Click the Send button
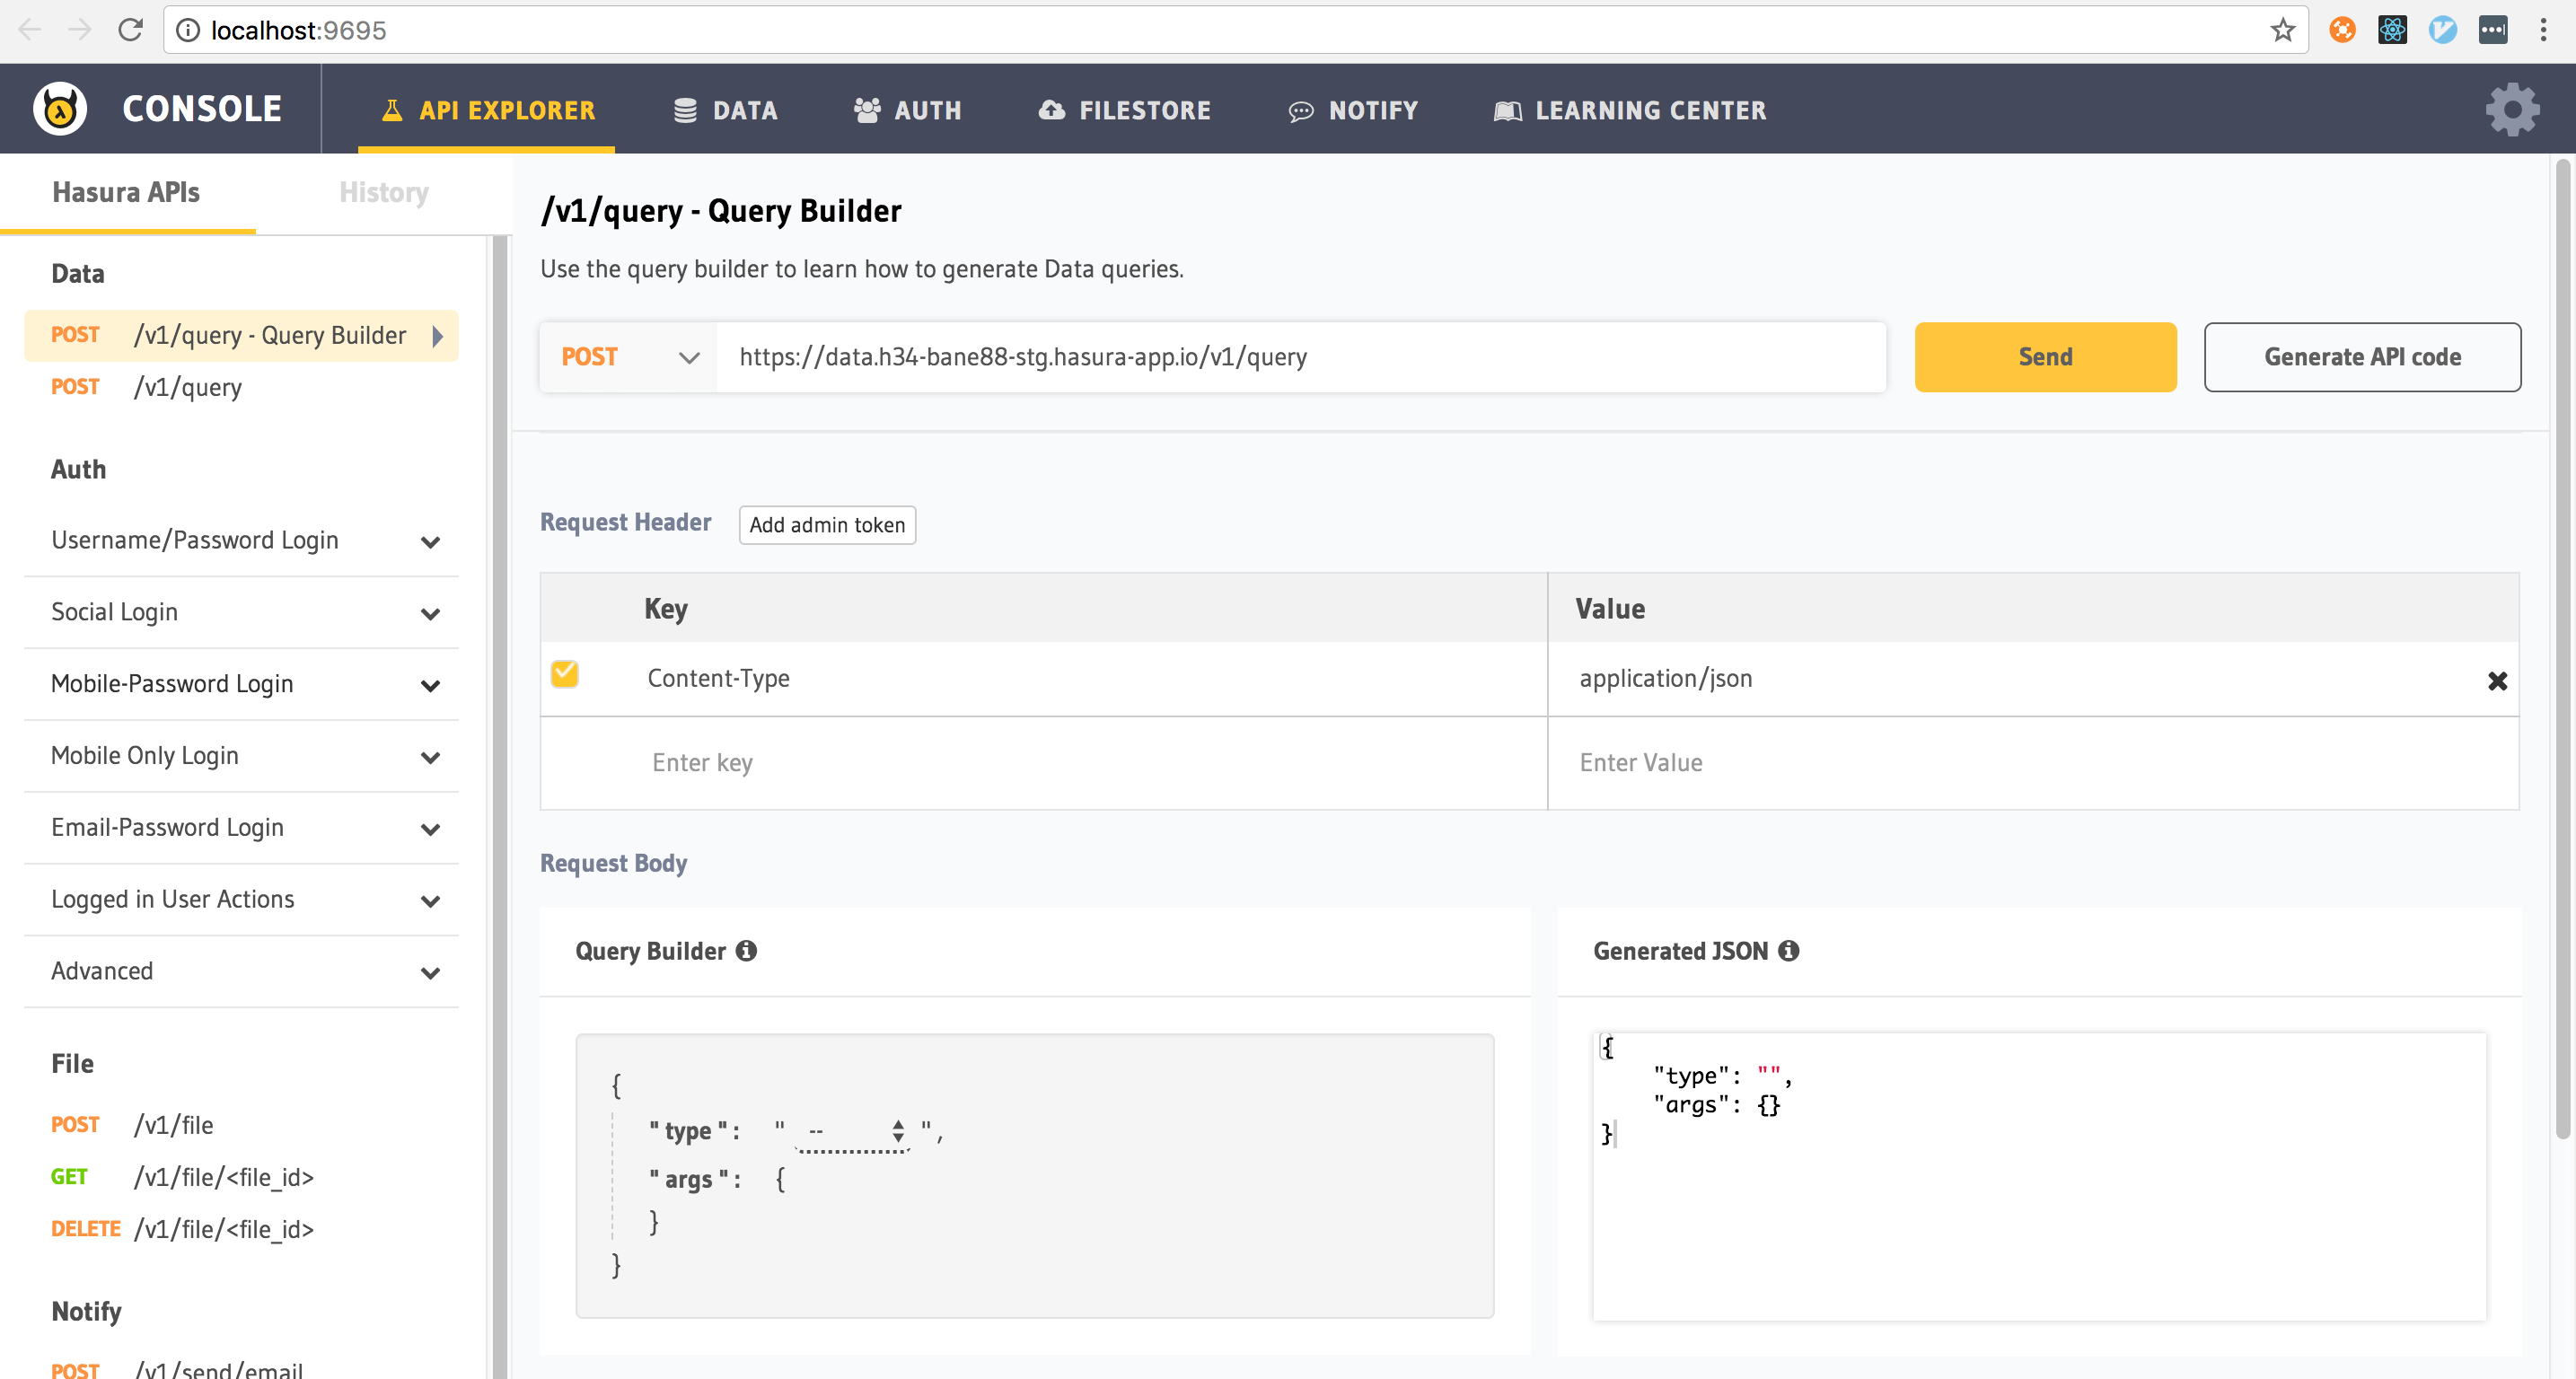Image resolution: width=2576 pixels, height=1379 pixels. coord(2044,356)
